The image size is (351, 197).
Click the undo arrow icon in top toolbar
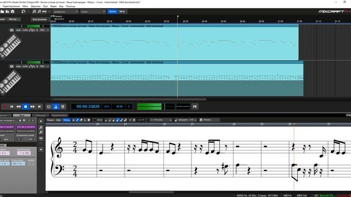click(24, 11)
